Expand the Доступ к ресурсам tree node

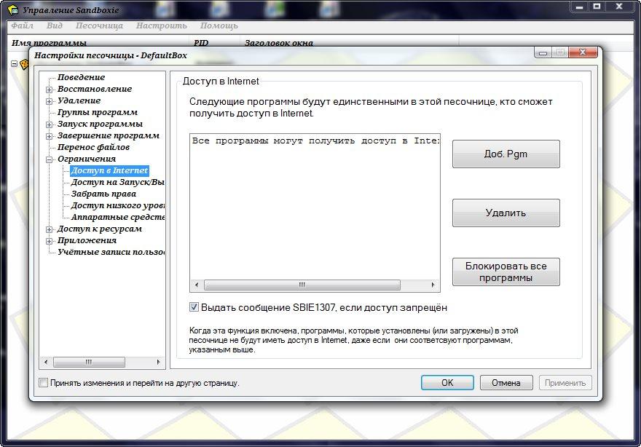pyautogui.click(x=49, y=229)
